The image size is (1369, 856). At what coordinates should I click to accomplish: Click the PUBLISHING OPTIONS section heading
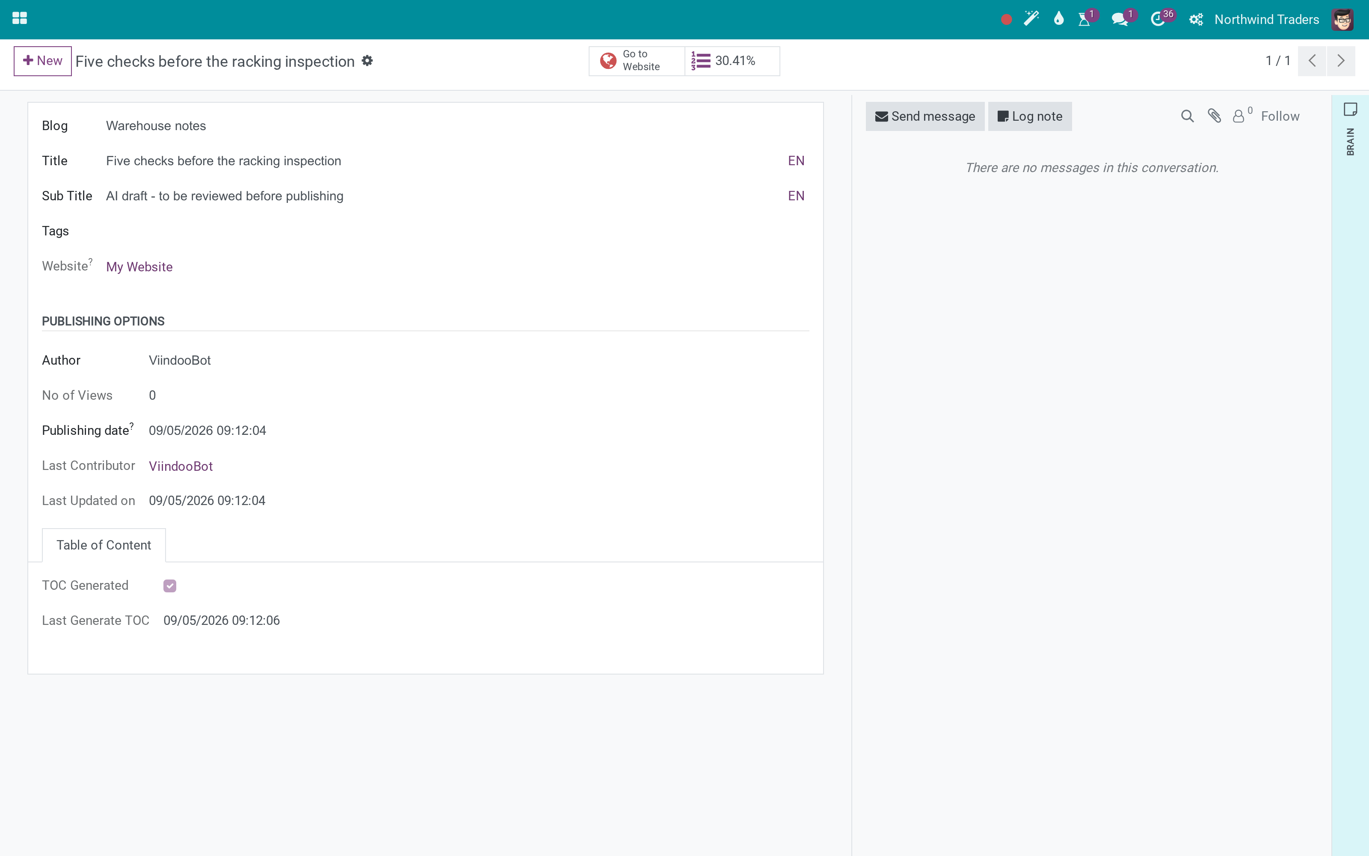(103, 321)
